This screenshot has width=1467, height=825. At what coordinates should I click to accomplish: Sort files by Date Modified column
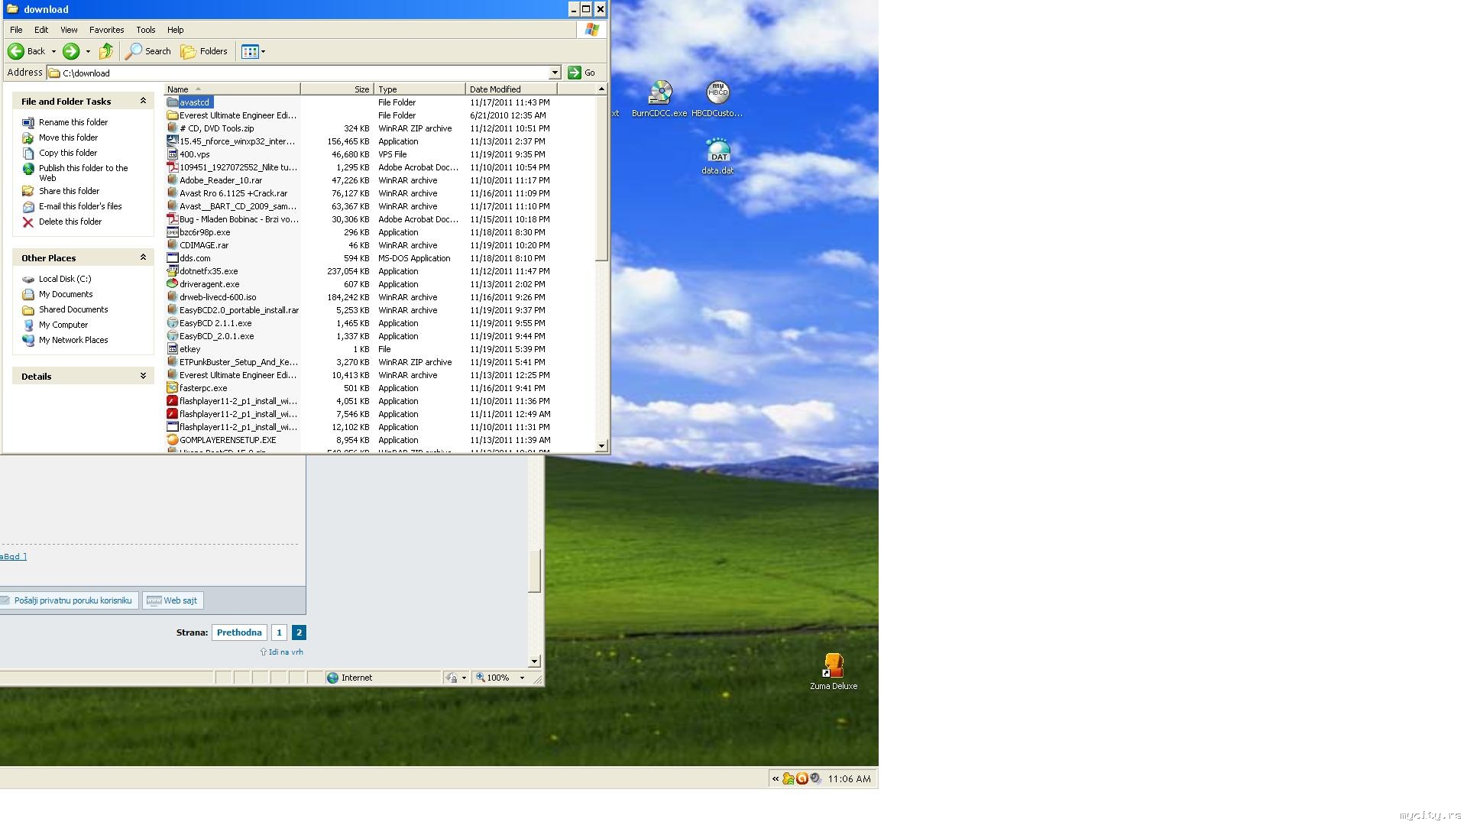point(495,89)
